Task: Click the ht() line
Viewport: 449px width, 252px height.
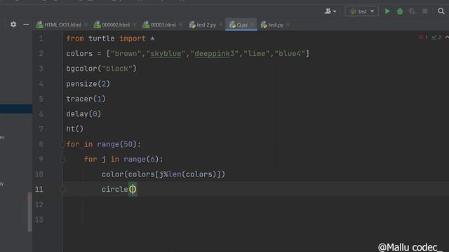Action: (75, 129)
